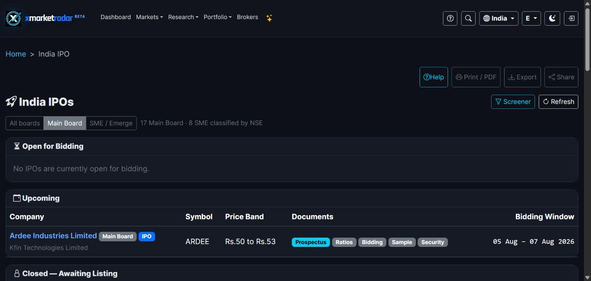Follow the Home breadcrumb link

point(16,54)
